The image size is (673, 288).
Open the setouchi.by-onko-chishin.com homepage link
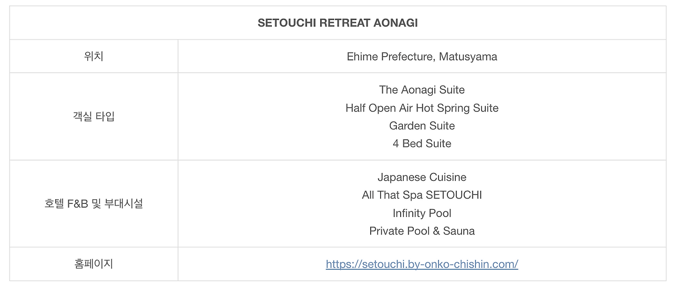pos(422,264)
